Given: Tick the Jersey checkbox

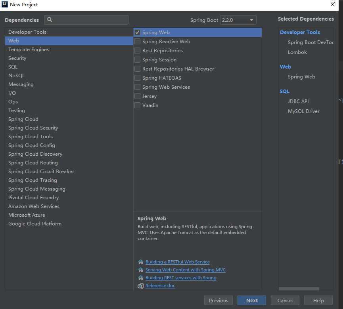Looking at the screenshot, I should pos(137,96).
